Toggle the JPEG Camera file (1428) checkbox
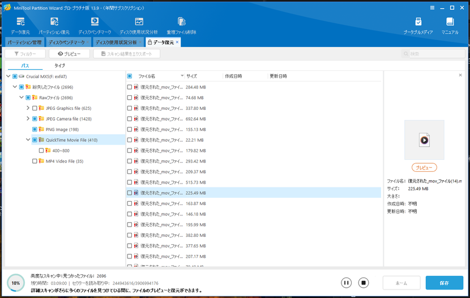The image size is (470, 298). click(x=35, y=119)
